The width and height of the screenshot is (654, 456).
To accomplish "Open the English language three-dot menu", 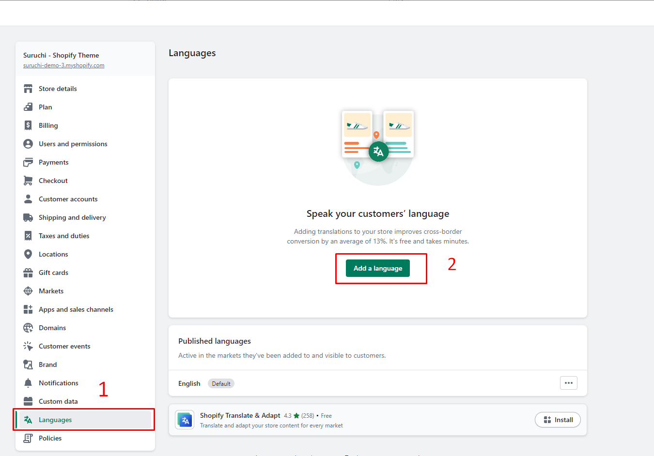I will click(x=568, y=383).
